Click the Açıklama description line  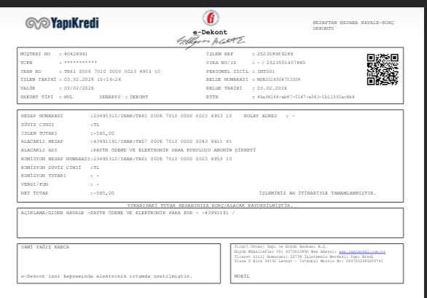(128, 213)
